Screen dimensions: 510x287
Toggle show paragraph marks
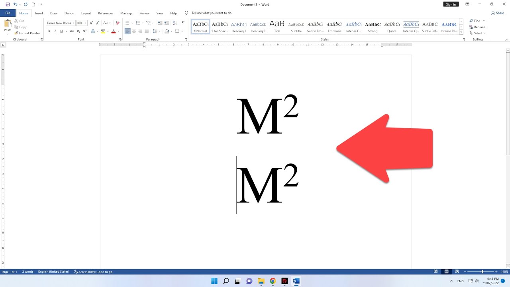coord(183,23)
